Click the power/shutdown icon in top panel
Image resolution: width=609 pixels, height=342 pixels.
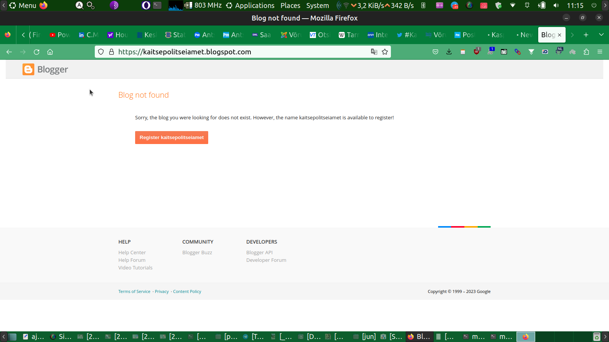click(594, 5)
